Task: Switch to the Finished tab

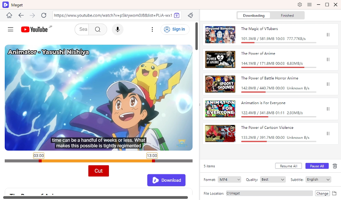Action: [x=287, y=15]
